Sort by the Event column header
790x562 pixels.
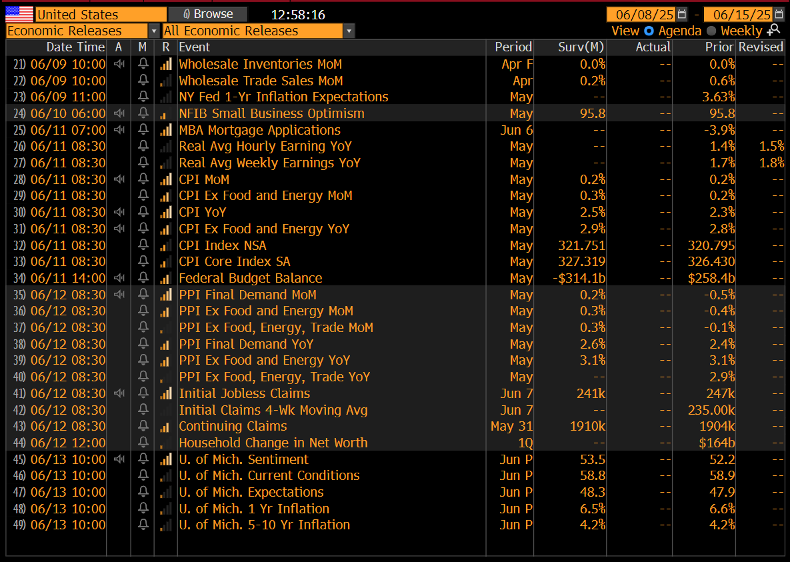(x=195, y=47)
